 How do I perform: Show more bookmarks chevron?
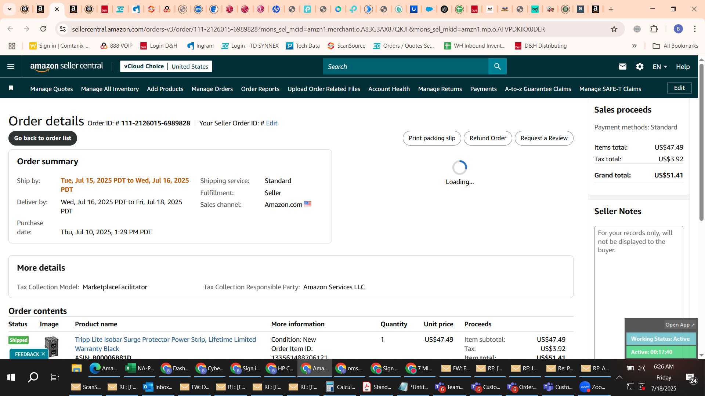pyautogui.click(x=634, y=46)
